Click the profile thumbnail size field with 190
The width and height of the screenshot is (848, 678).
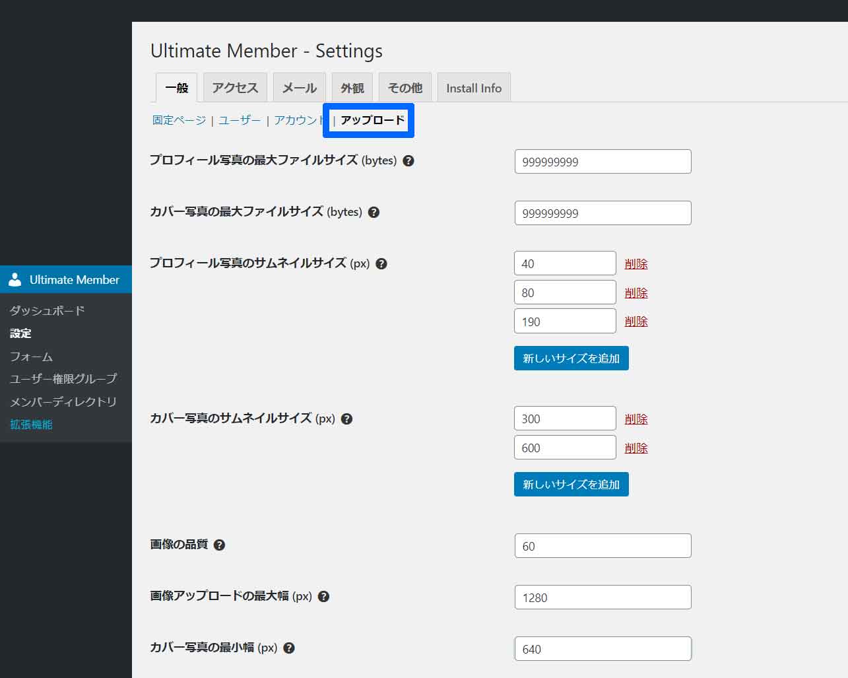pos(565,322)
